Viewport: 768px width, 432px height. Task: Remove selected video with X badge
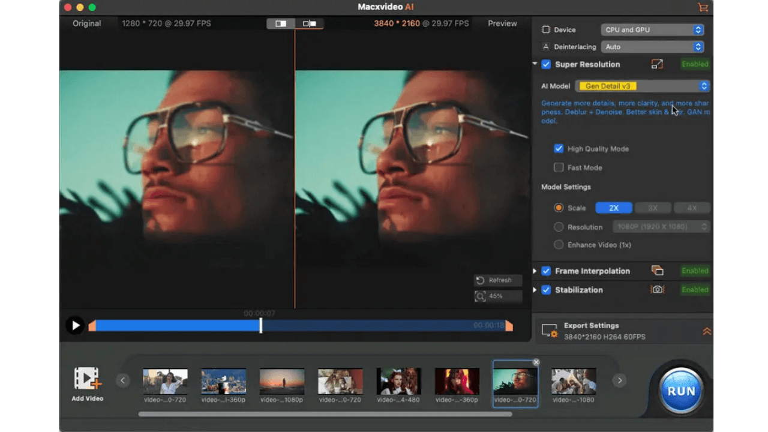(536, 362)
